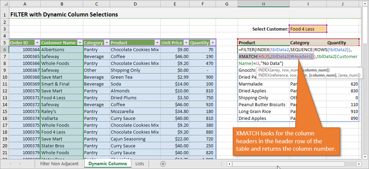Viewport: 369px width, 169px height.
Task: Show the Unit Price filter options
Action: point(186,43)
